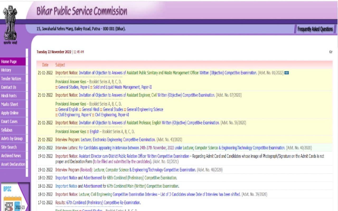Open Court Cases menu item

[x=9, y=122]
